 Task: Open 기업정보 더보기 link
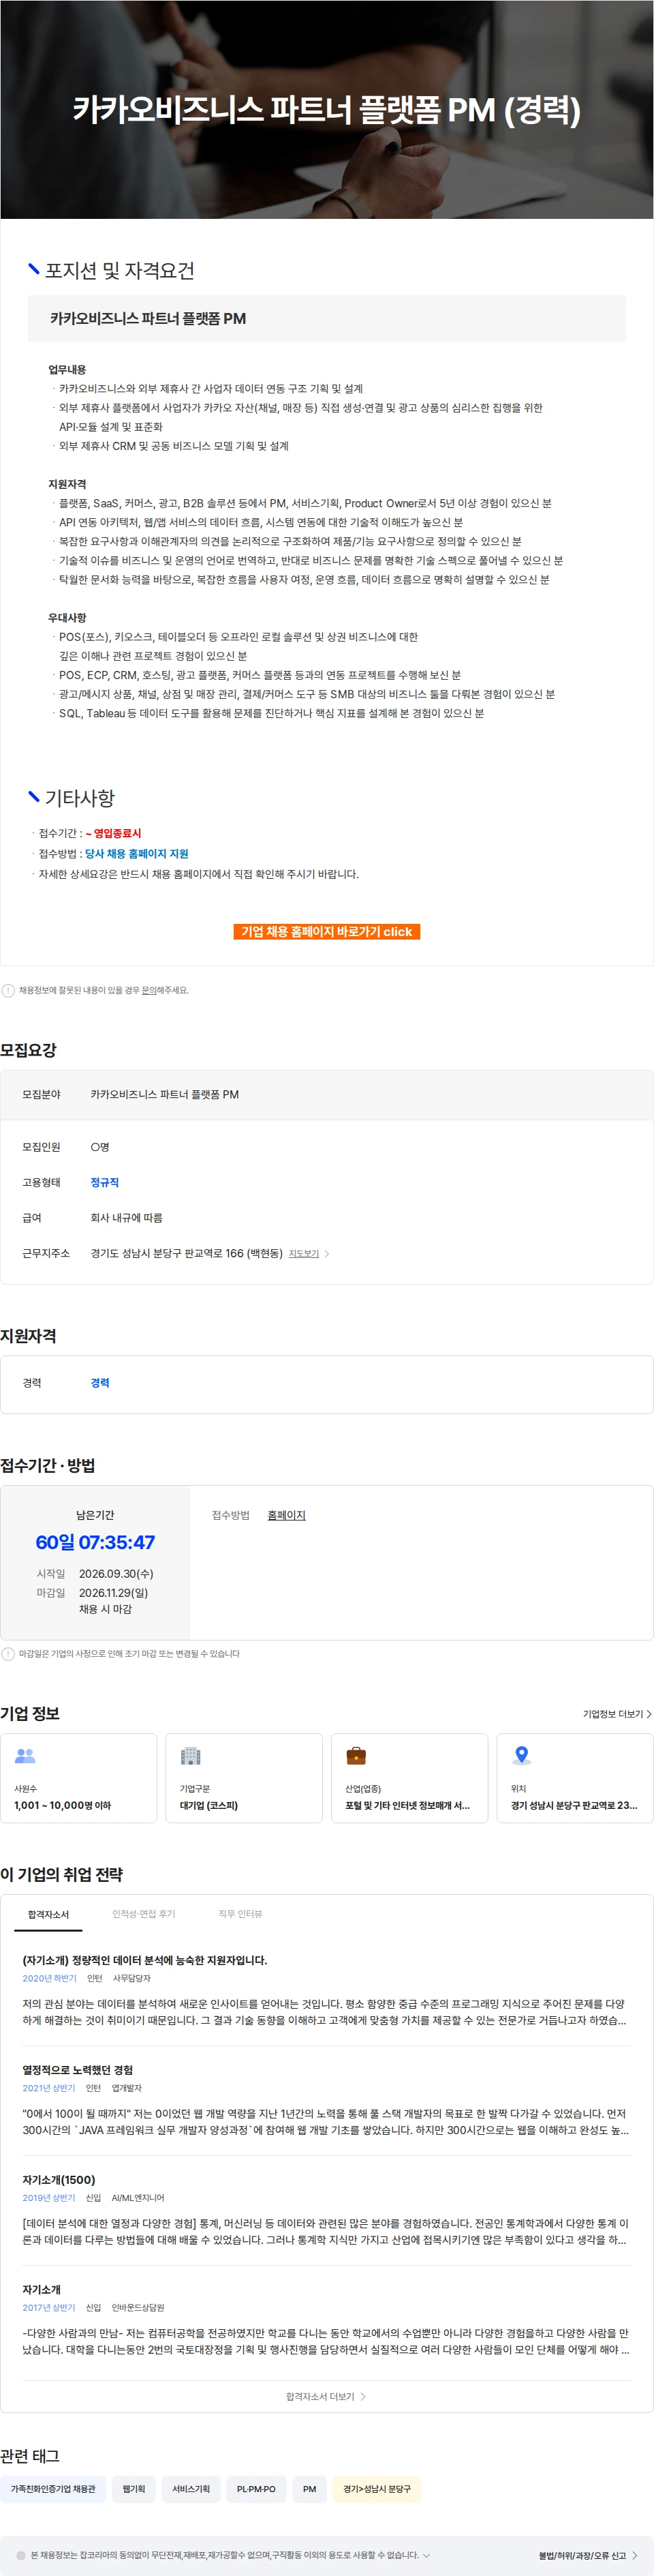(x=617, y=1714)
